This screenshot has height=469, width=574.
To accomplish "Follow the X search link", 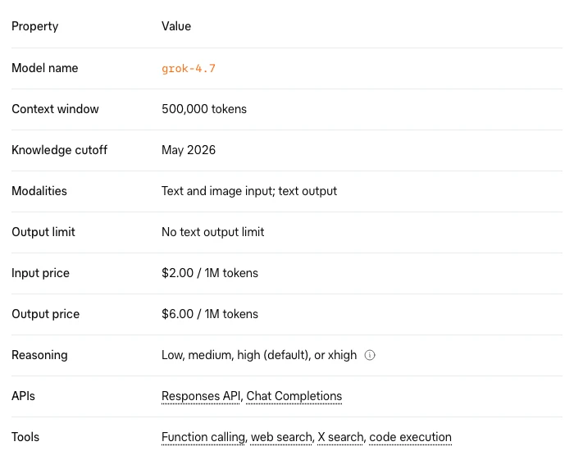I will click(340, 437).
